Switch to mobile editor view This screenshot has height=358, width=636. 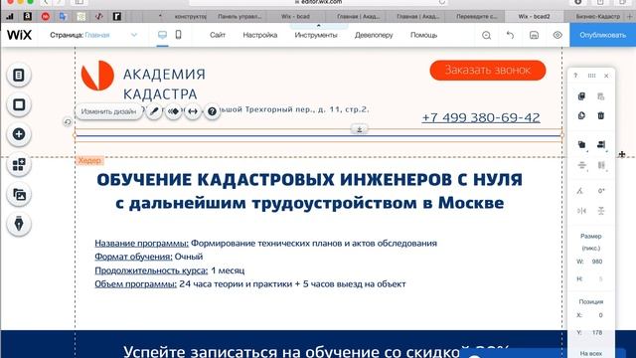click(x=178, y=35)
